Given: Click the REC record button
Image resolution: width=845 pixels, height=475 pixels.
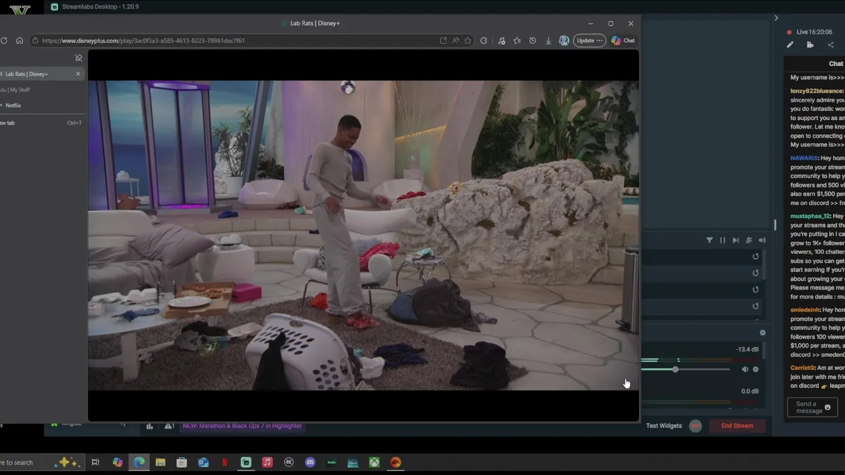Looking at the screenshot, I should 695,426.
